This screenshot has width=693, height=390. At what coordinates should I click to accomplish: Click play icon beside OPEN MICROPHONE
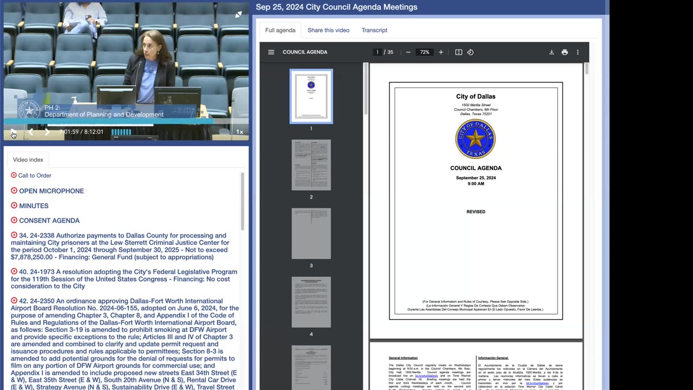click(14, 191)
